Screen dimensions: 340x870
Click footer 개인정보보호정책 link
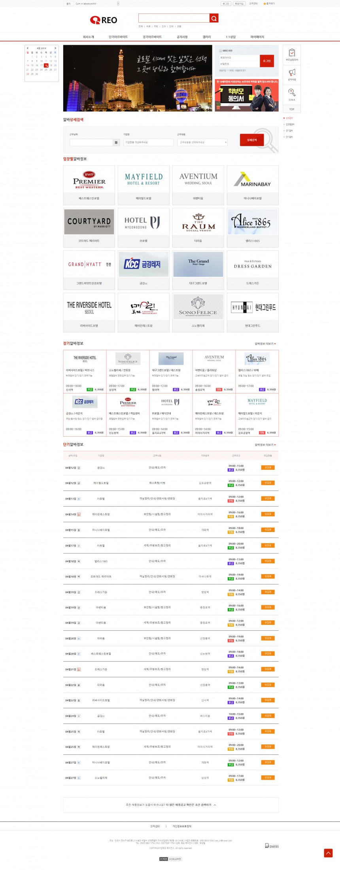182,826
